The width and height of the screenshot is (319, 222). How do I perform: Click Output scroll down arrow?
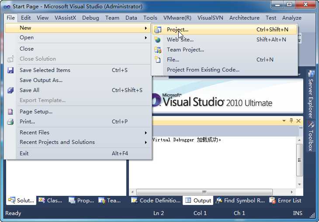point(299,184)
